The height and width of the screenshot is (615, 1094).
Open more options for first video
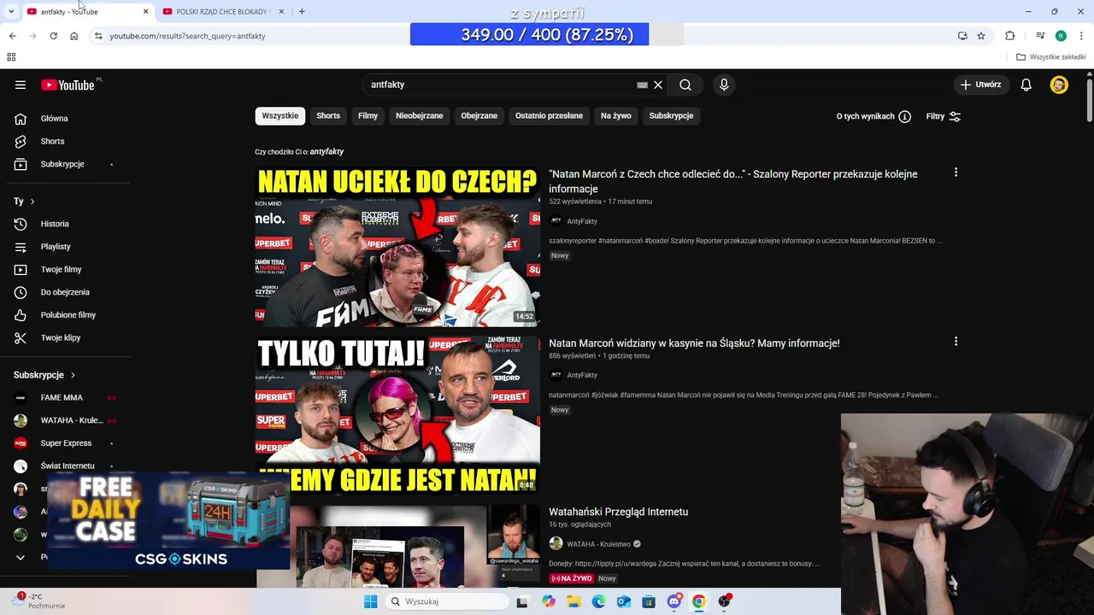coord(956,173)
